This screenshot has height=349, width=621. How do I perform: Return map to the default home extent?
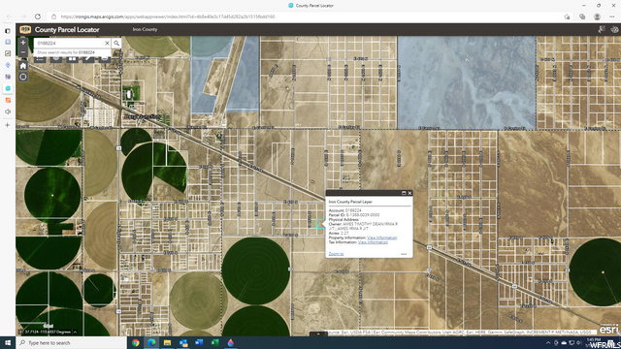pos(23,66)
